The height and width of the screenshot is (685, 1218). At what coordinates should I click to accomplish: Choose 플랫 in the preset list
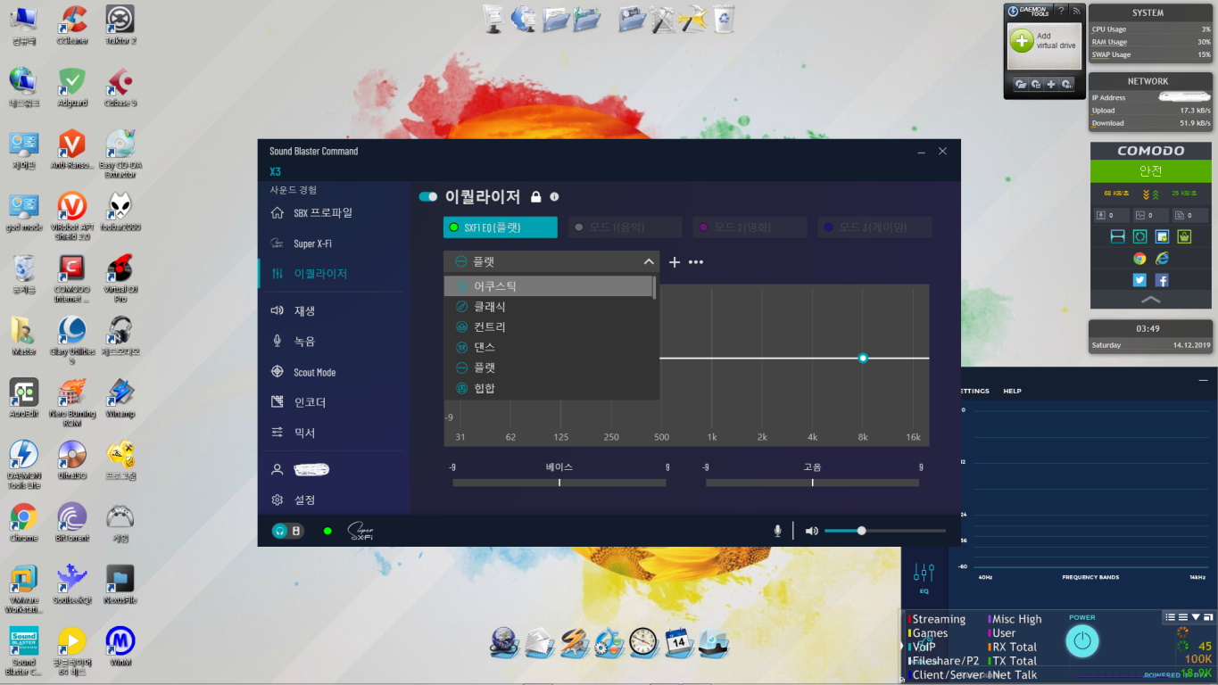click(x=548, y=367)
